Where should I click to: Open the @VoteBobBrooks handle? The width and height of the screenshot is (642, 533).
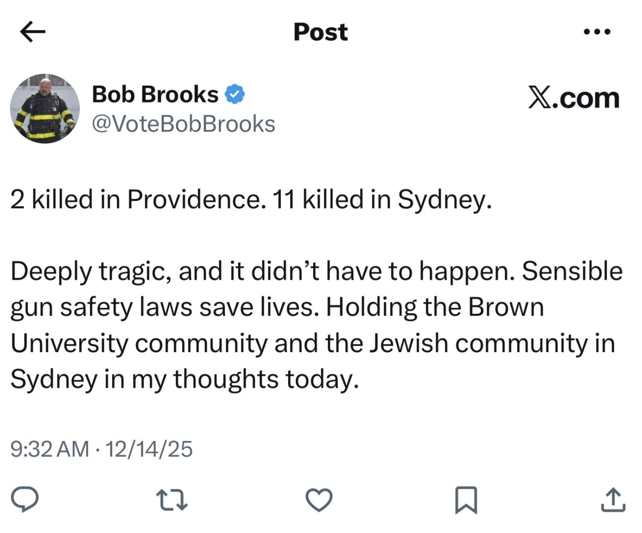183,124
